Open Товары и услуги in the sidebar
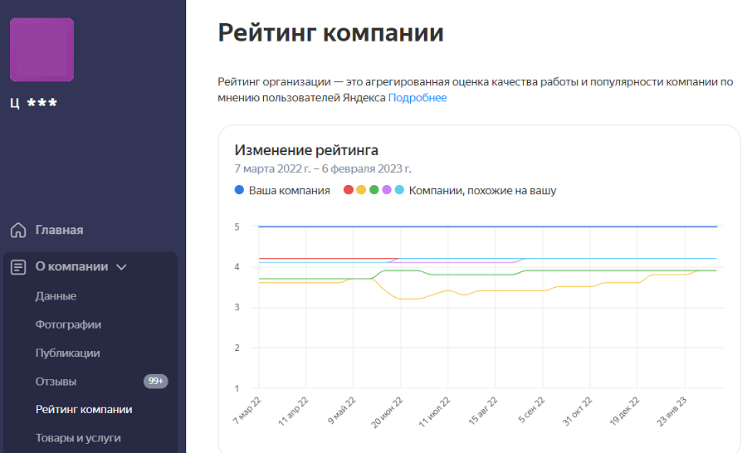747x453 pixels. pyautogui.click(x=78, y=438)
